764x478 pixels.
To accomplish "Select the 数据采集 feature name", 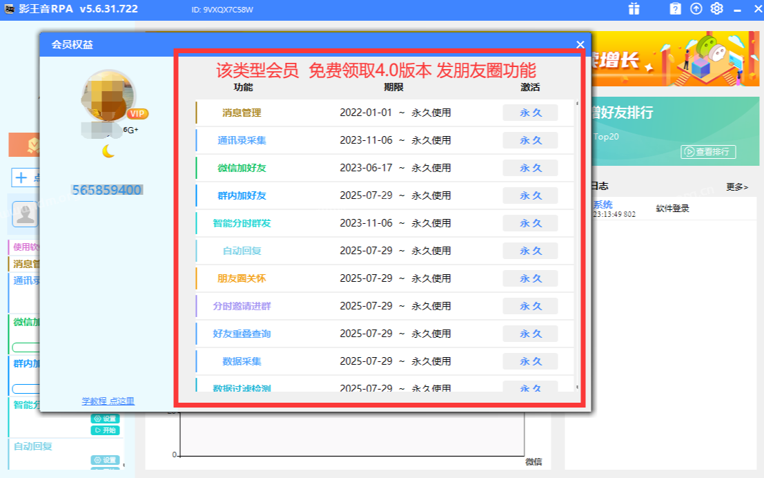I will (x=242, y=361).
